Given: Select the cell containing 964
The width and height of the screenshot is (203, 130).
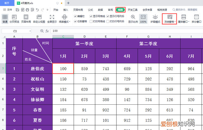Looking at the screenshot, I should 191,69.
